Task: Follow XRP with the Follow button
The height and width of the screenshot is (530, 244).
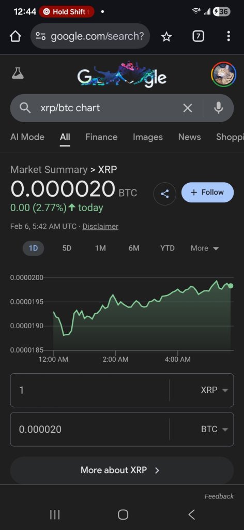Action: [207, 193]
